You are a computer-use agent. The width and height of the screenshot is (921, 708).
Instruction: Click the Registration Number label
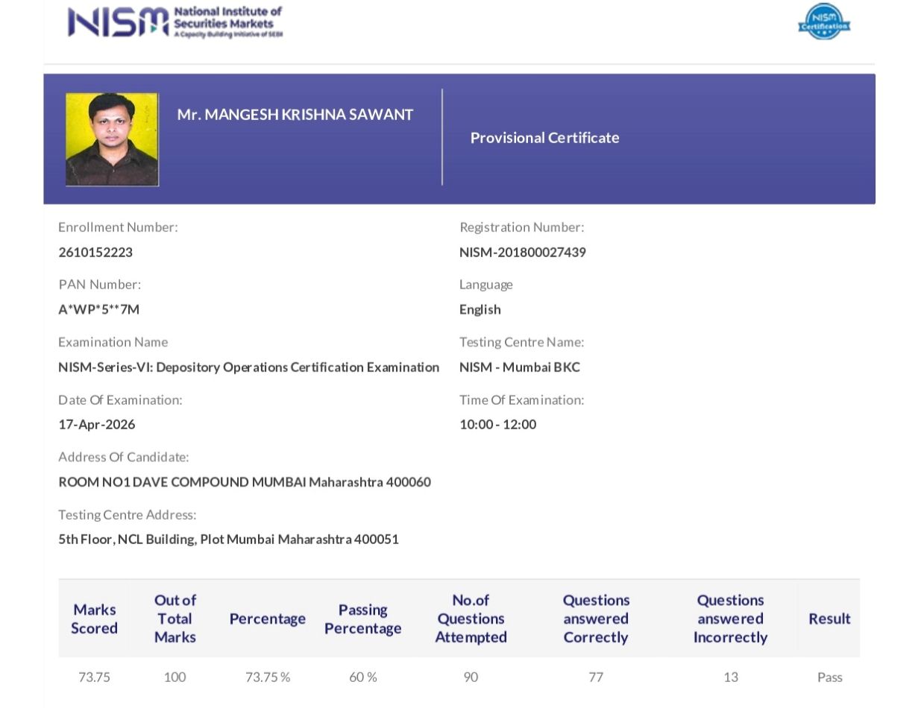[522, 227]
